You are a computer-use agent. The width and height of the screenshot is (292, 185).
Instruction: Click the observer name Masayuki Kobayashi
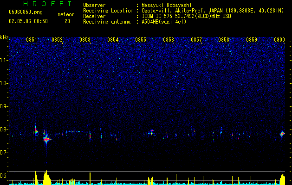click(167, 5)
